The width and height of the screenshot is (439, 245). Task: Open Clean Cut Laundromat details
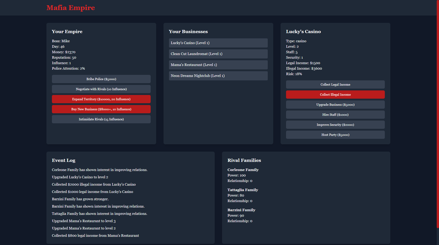[218, 54]
